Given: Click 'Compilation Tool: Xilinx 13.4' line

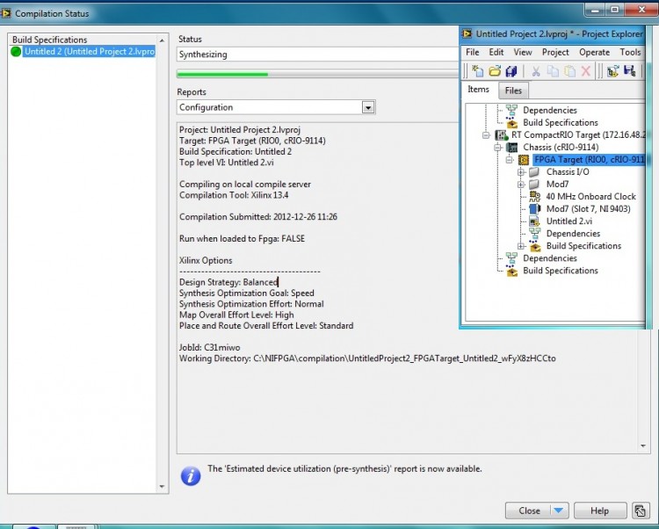Looking at the screenshot, I should click(x=234, y=195).
